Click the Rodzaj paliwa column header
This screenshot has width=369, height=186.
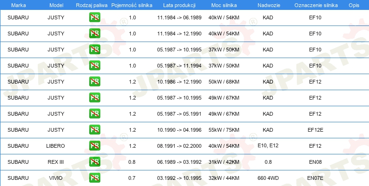pos(92,5)
